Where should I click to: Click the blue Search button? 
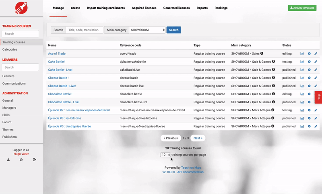(x=174, y=30)
